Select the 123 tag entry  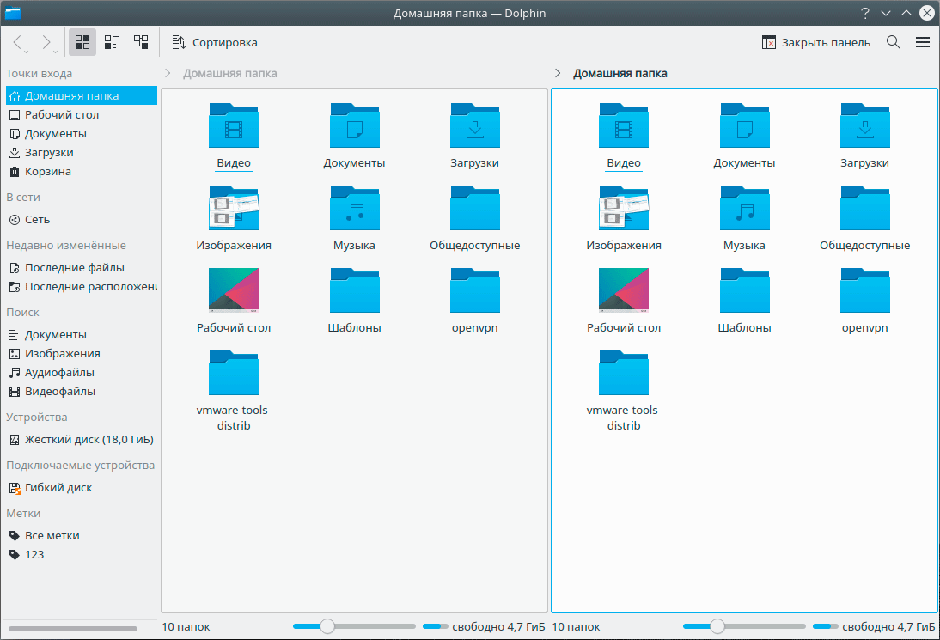pos(82,554)
